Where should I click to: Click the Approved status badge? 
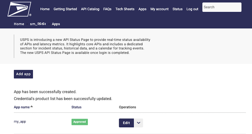pyautogui.click(x=80, y=122)
